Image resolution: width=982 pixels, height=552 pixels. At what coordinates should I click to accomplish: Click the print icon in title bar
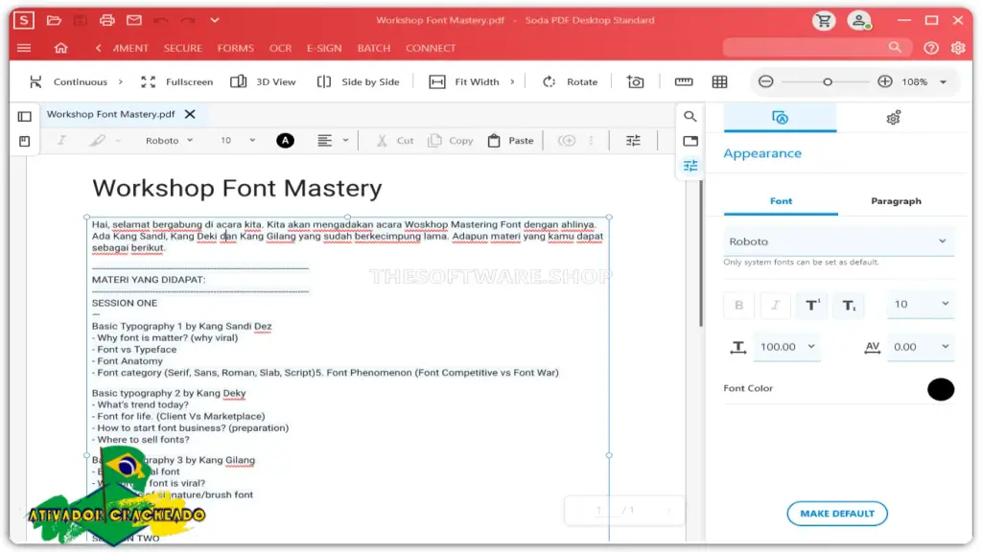pos(107,20)
